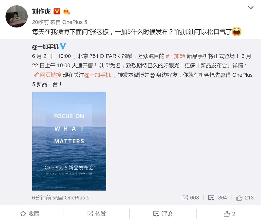
Task: Click the 6分钟前 original post timestamp
Action: click(41, 198)
